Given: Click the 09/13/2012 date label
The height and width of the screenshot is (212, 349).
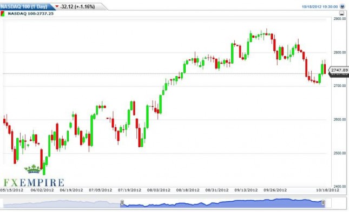Looking at the screenshot, I should point(246,190).
